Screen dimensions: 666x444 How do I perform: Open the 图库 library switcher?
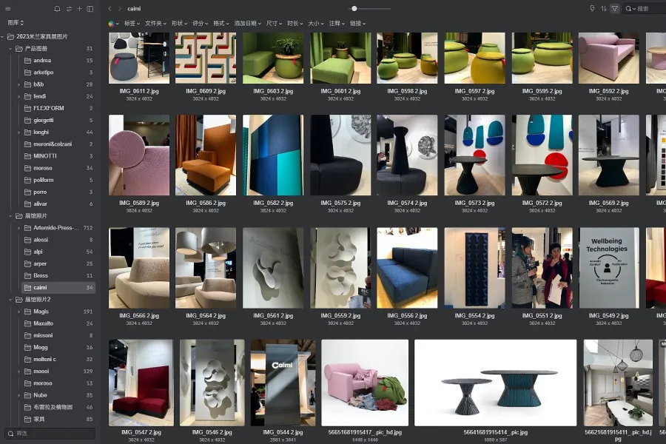[16, 22]
